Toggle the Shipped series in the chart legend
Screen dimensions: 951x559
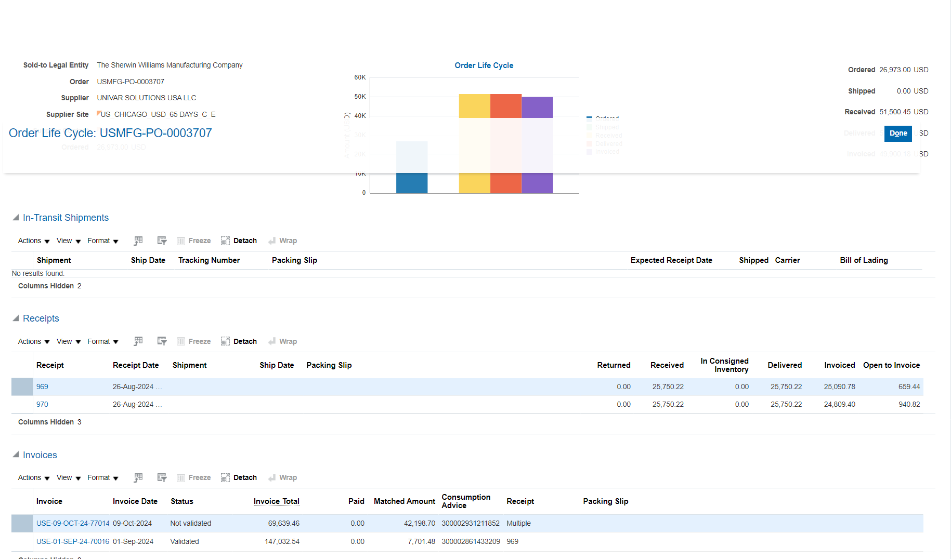point(606,127)
